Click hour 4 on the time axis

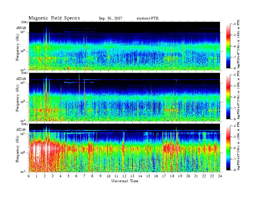[61, 176]
